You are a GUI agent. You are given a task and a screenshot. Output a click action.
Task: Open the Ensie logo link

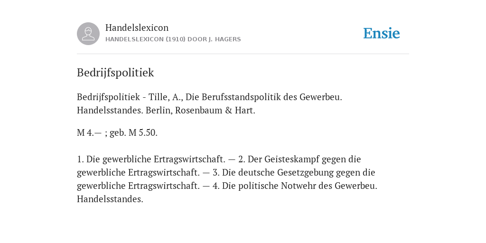click(382, 33)
